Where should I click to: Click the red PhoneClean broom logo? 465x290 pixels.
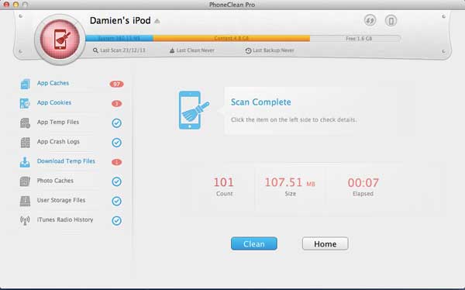pos(60,40)
